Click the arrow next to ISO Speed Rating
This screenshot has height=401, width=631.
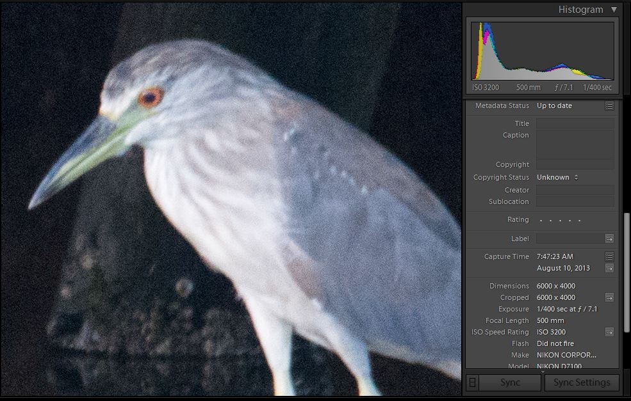click(609, 332)
